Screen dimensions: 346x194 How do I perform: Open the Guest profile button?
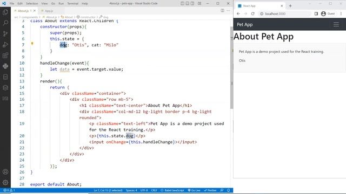pos(328,13)
